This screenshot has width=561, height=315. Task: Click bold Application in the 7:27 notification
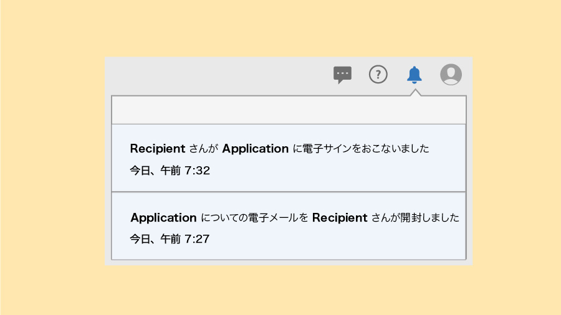click(163, 218)
